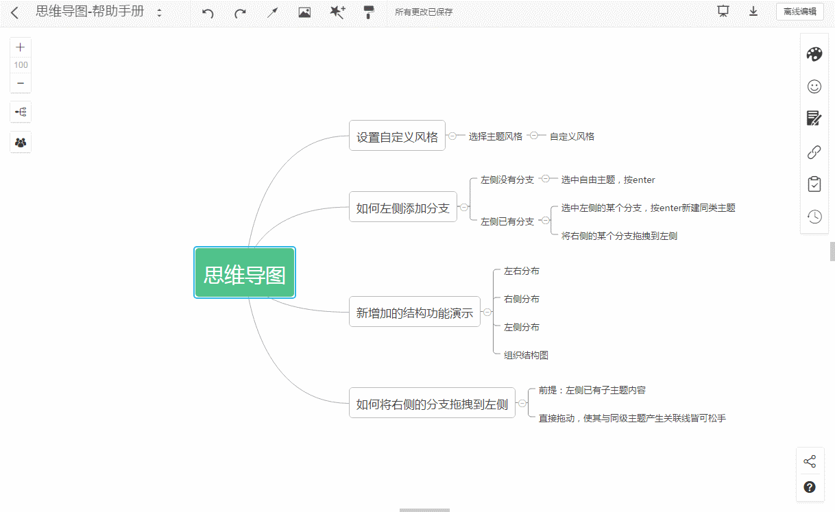Select the relation line arrow tool
Image resolution: width=835 pixels, height=512 pixels.
[x=271, y=12]
